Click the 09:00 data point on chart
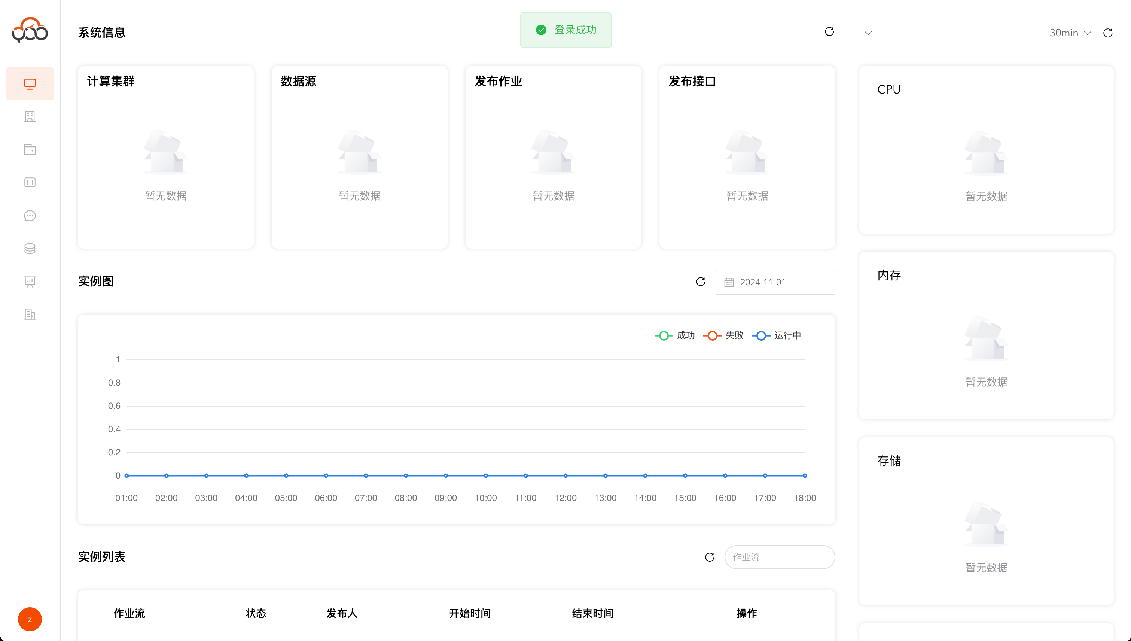Viewport: 1131px width, 641px height. 446,476
